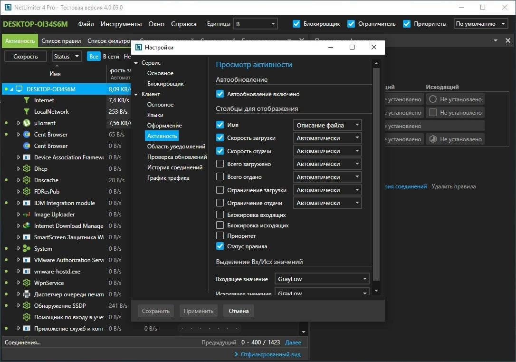The height and width of the screenshot is (362, 516).
Task: Click the IDM Integration module window icon
Action: click(x=27, y=203)
